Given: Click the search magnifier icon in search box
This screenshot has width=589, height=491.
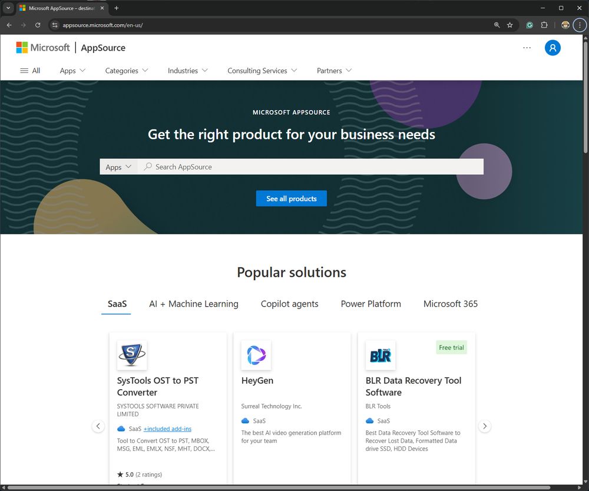Looking at the screenshot, I should click(148, 166).
